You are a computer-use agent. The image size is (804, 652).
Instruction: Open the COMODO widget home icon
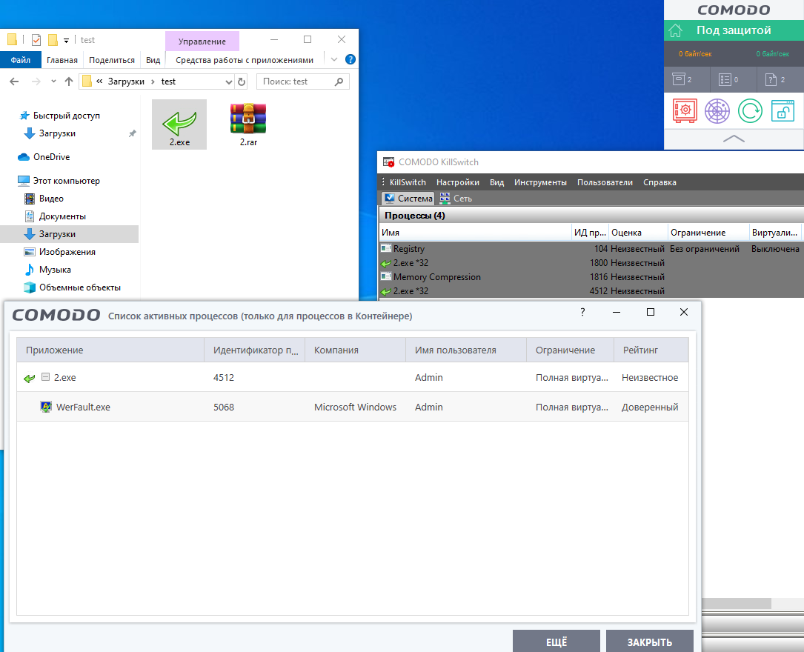(675, 30)
